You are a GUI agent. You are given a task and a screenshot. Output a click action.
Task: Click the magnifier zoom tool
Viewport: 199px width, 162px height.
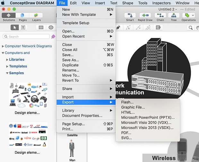[191, 28]
